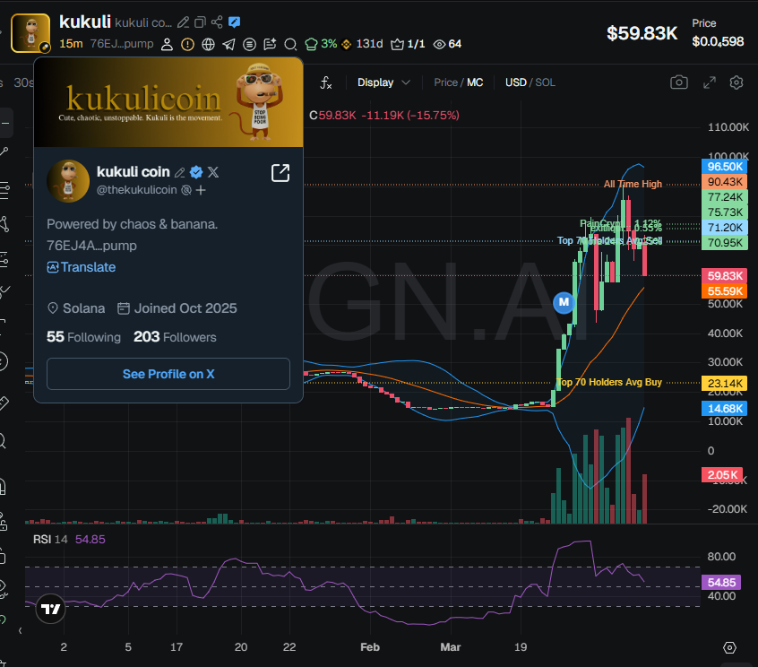The height and width of the screenshot is (667, 758).
Task: Click the watchers eye toggle showing 64
Action: click(x=440, y=44)
